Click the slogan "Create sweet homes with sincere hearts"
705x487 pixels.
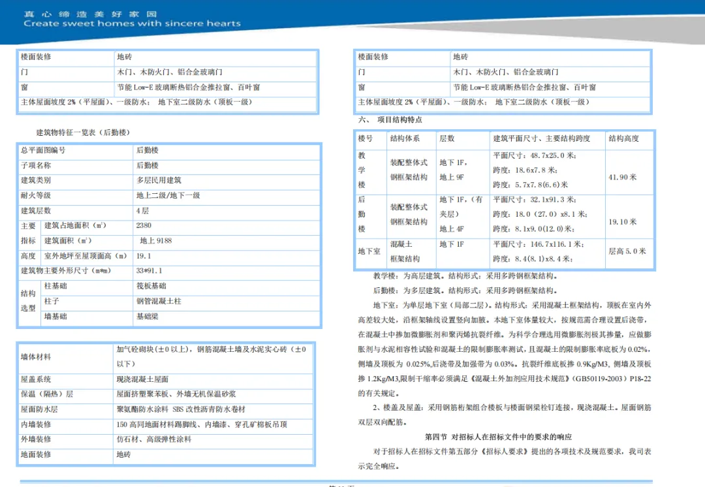click(132, 24)
